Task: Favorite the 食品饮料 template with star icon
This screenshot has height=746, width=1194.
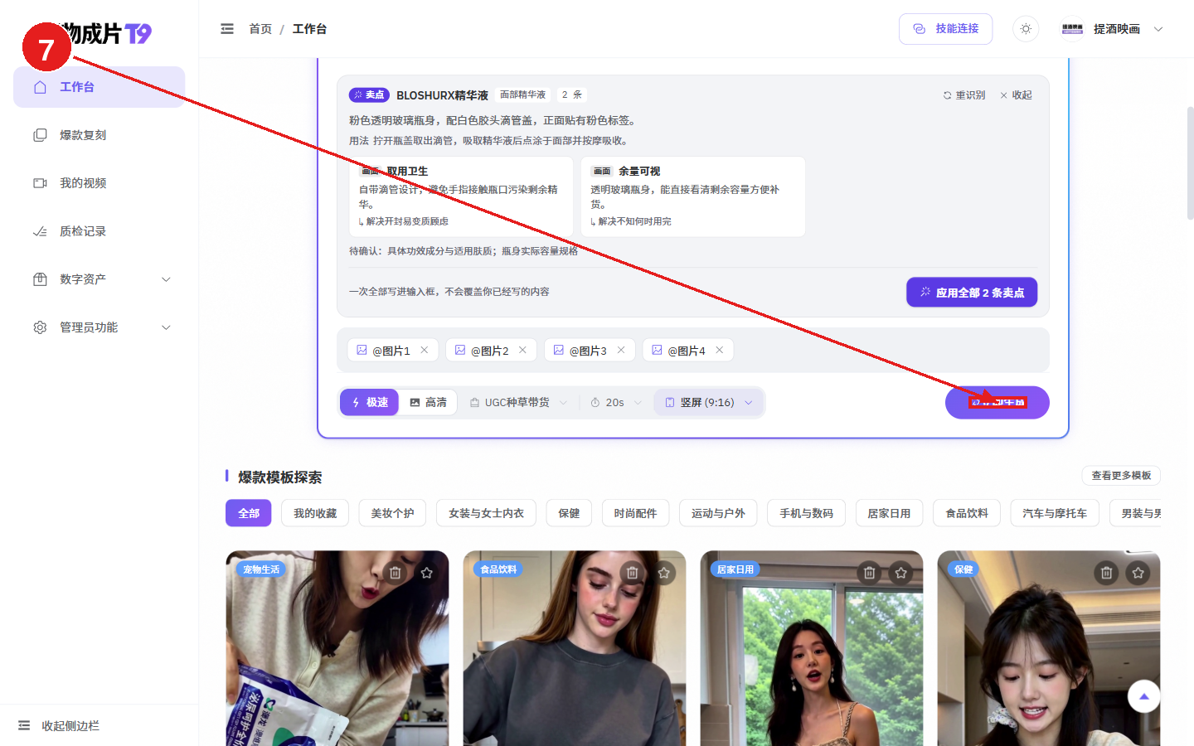Action: [x=664, y=573]
